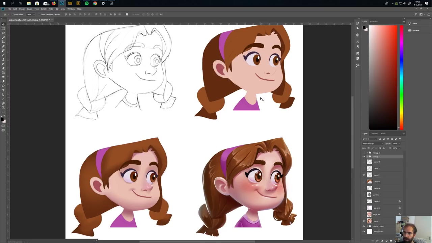This screenshot has height=243, width=432.
Task: Open the Window menu
Action: coord(71,9)
